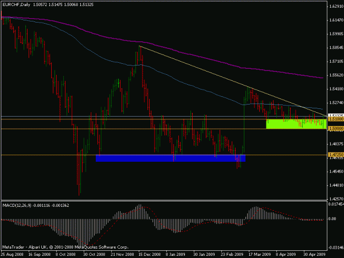The height and width of the screenshot is (258, 344).
Task: Click the 1.55620 price axis label
Action: click(336, 75)
